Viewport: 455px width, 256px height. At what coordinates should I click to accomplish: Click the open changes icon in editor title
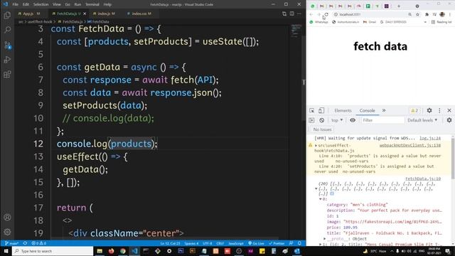pyautogui.click(x=284, y=14)
